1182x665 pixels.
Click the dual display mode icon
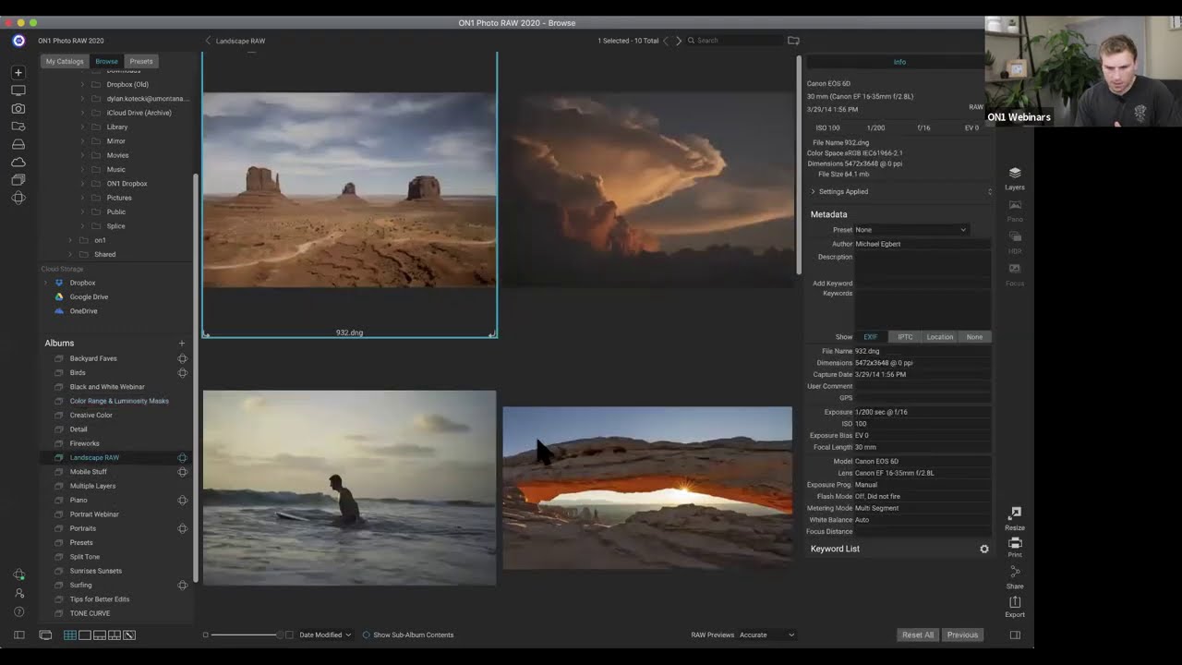pos(45,635)
